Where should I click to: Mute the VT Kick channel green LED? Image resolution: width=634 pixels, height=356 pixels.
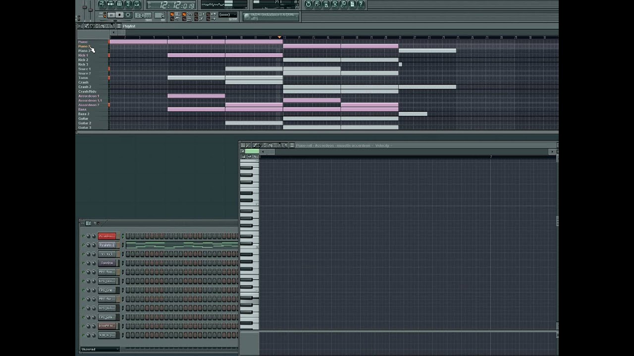pos(83,254)
